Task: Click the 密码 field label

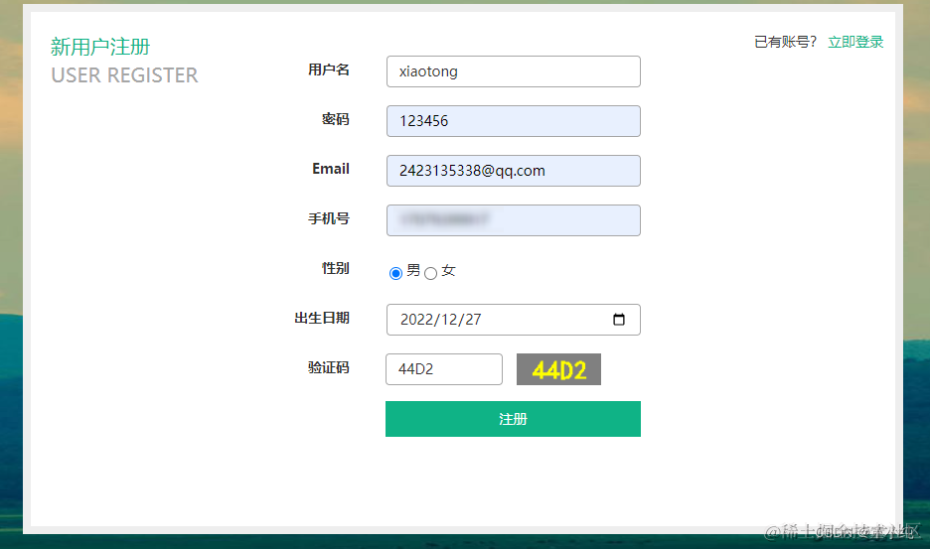Action: pos(336,119)
